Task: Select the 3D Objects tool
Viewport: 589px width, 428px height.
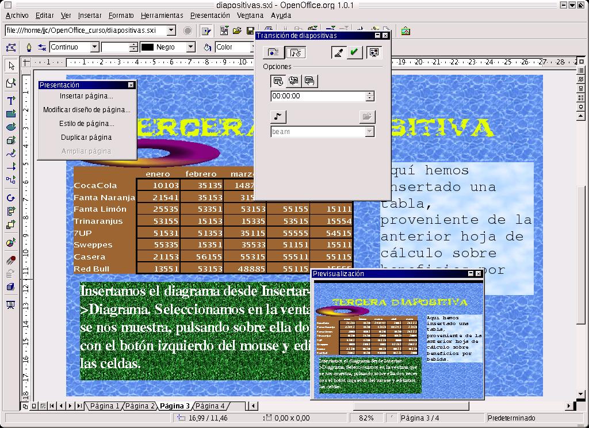Action: [11, 140]
